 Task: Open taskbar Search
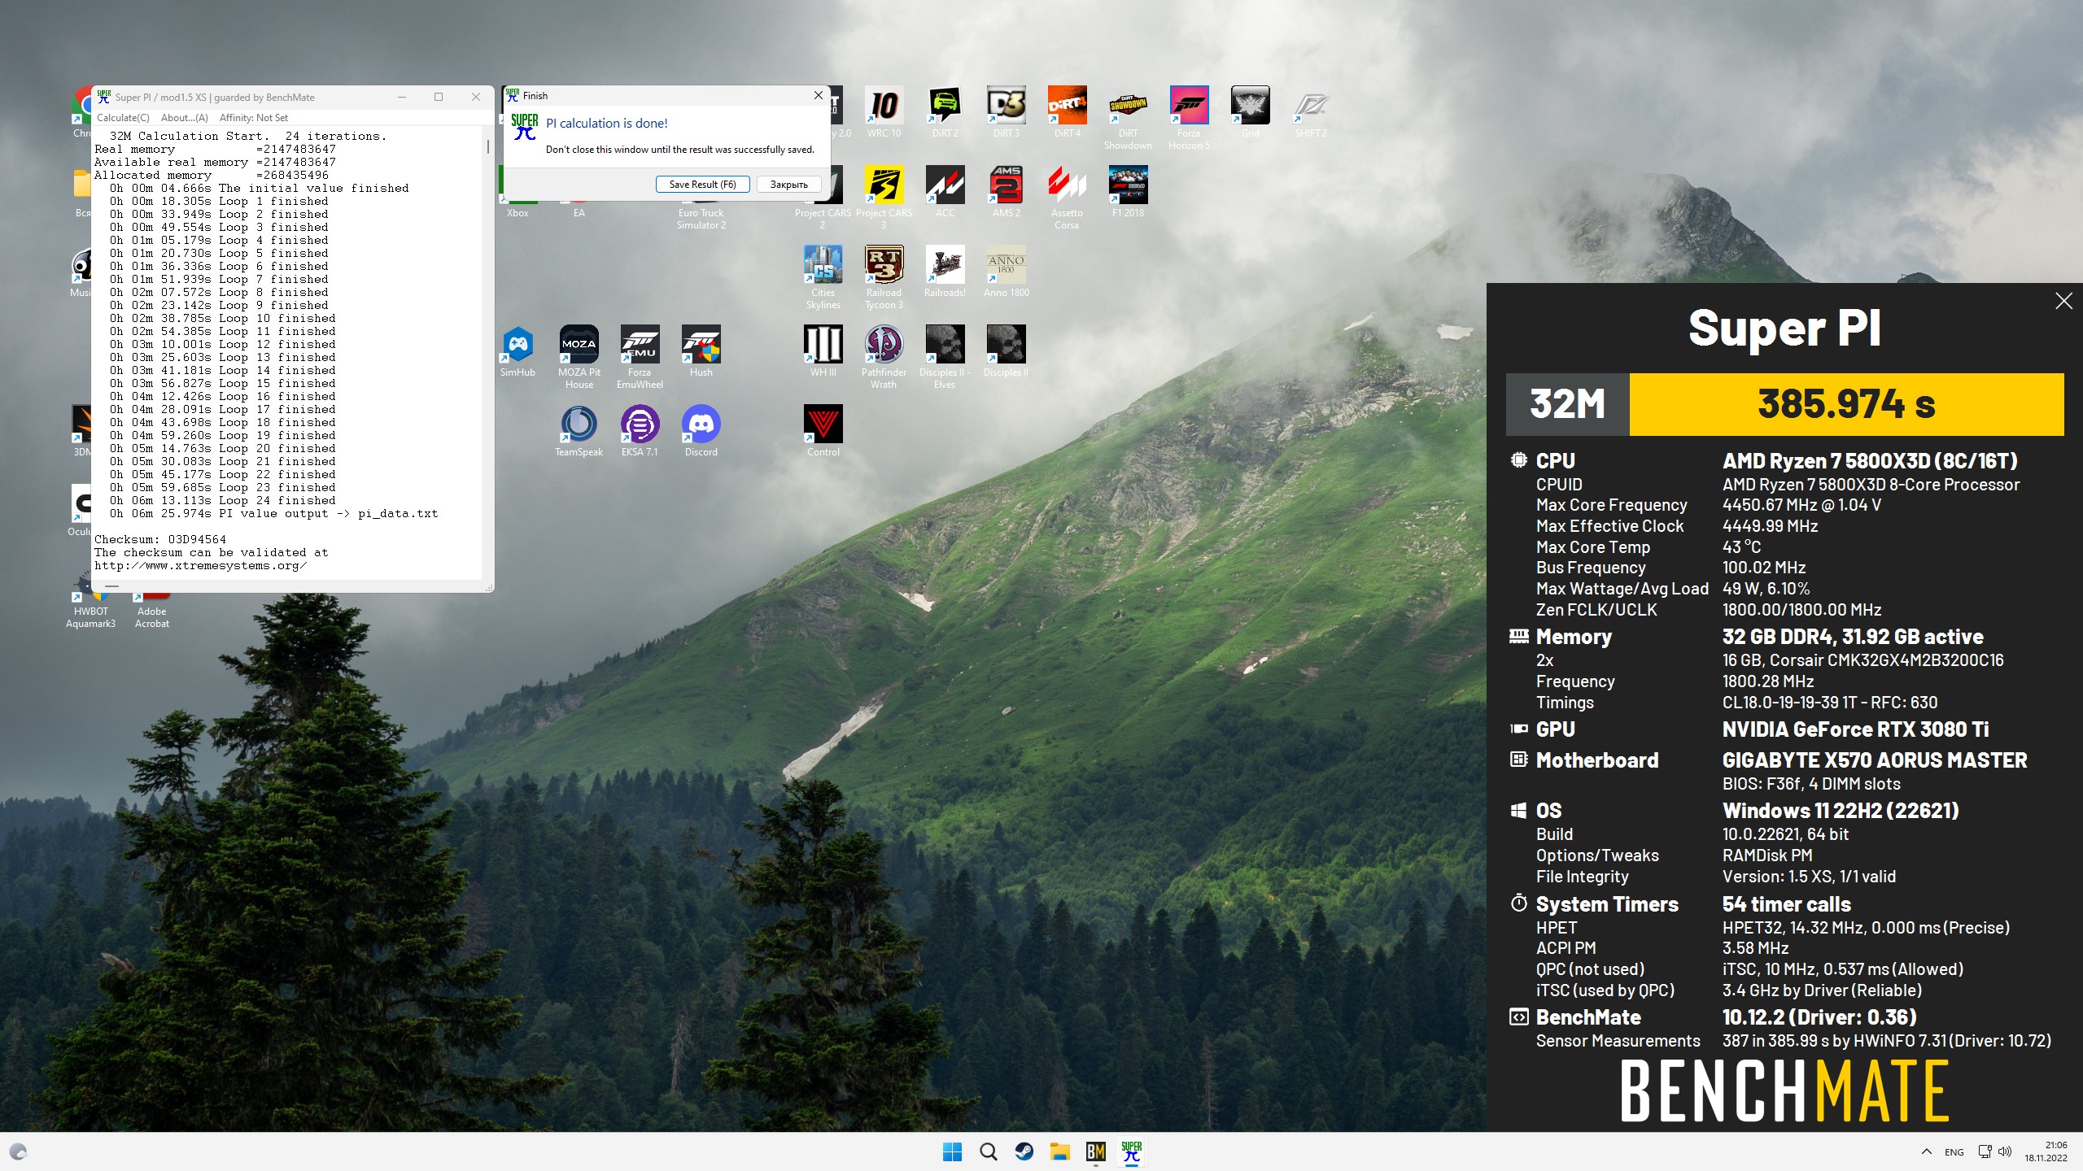pyautogui.click(x=988, y=1151)
